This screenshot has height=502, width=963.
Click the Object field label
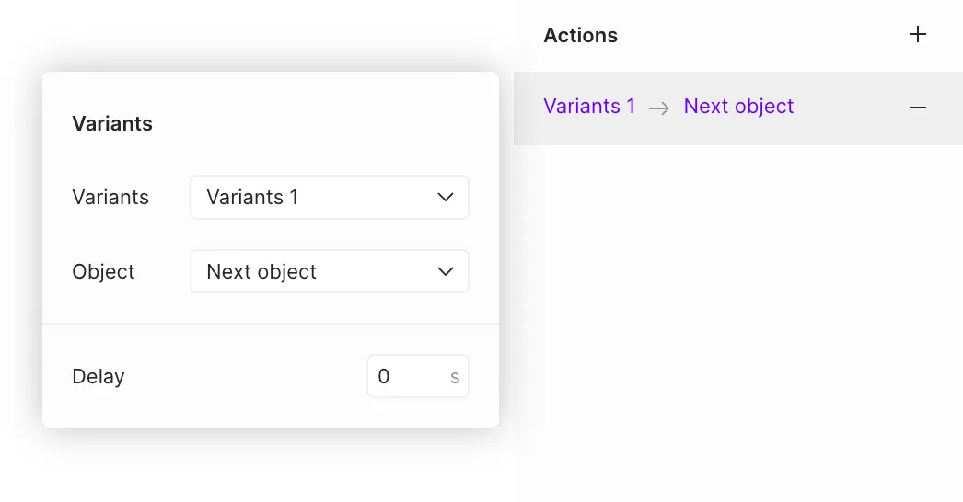[x=103, y=272]
